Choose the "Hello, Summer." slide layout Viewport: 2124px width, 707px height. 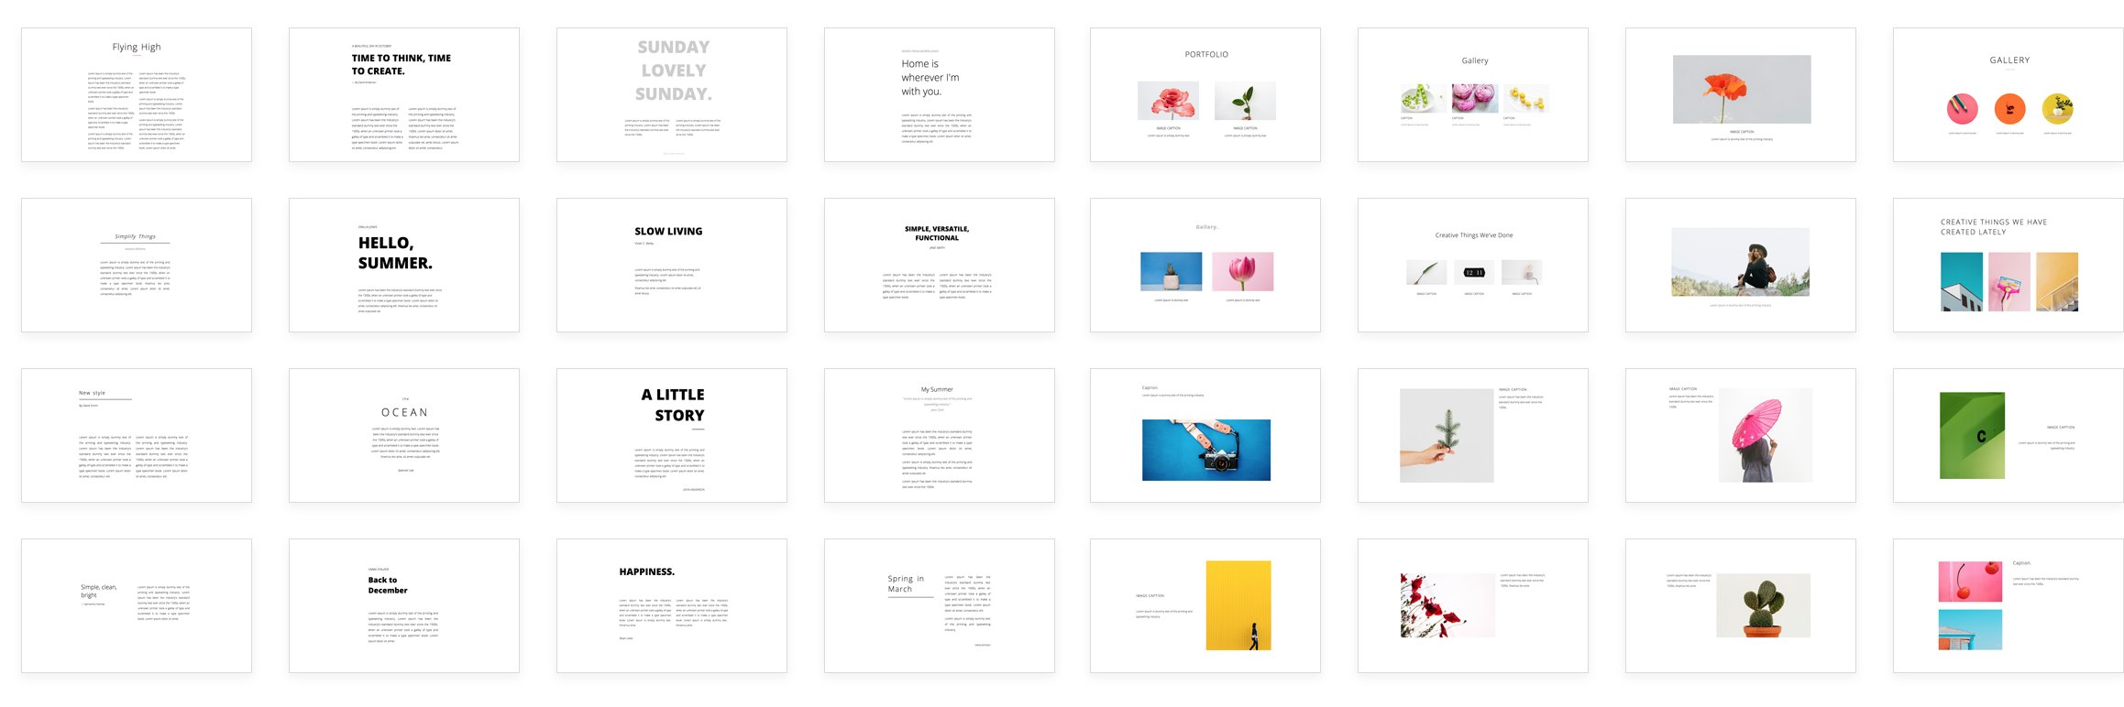point(404,266)
